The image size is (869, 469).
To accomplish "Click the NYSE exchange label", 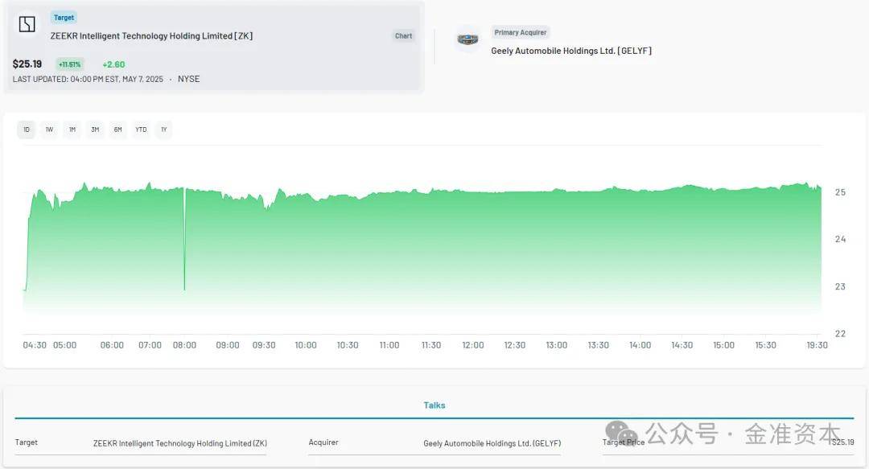I will point(188,80).
